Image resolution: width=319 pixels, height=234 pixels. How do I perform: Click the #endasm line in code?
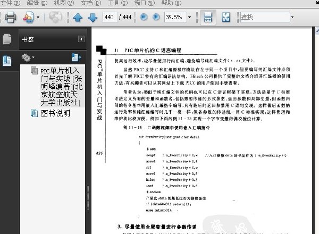154,192
